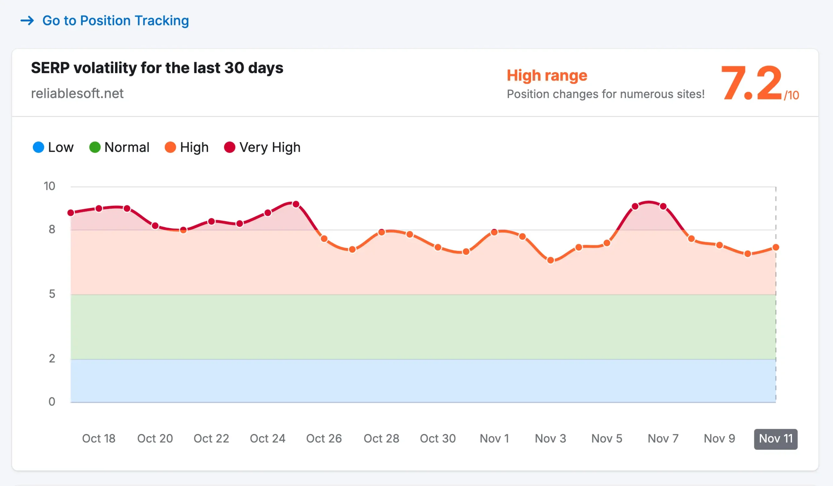
Task: Click the Nov 11 data point on chart
Action: pos(776,247)
